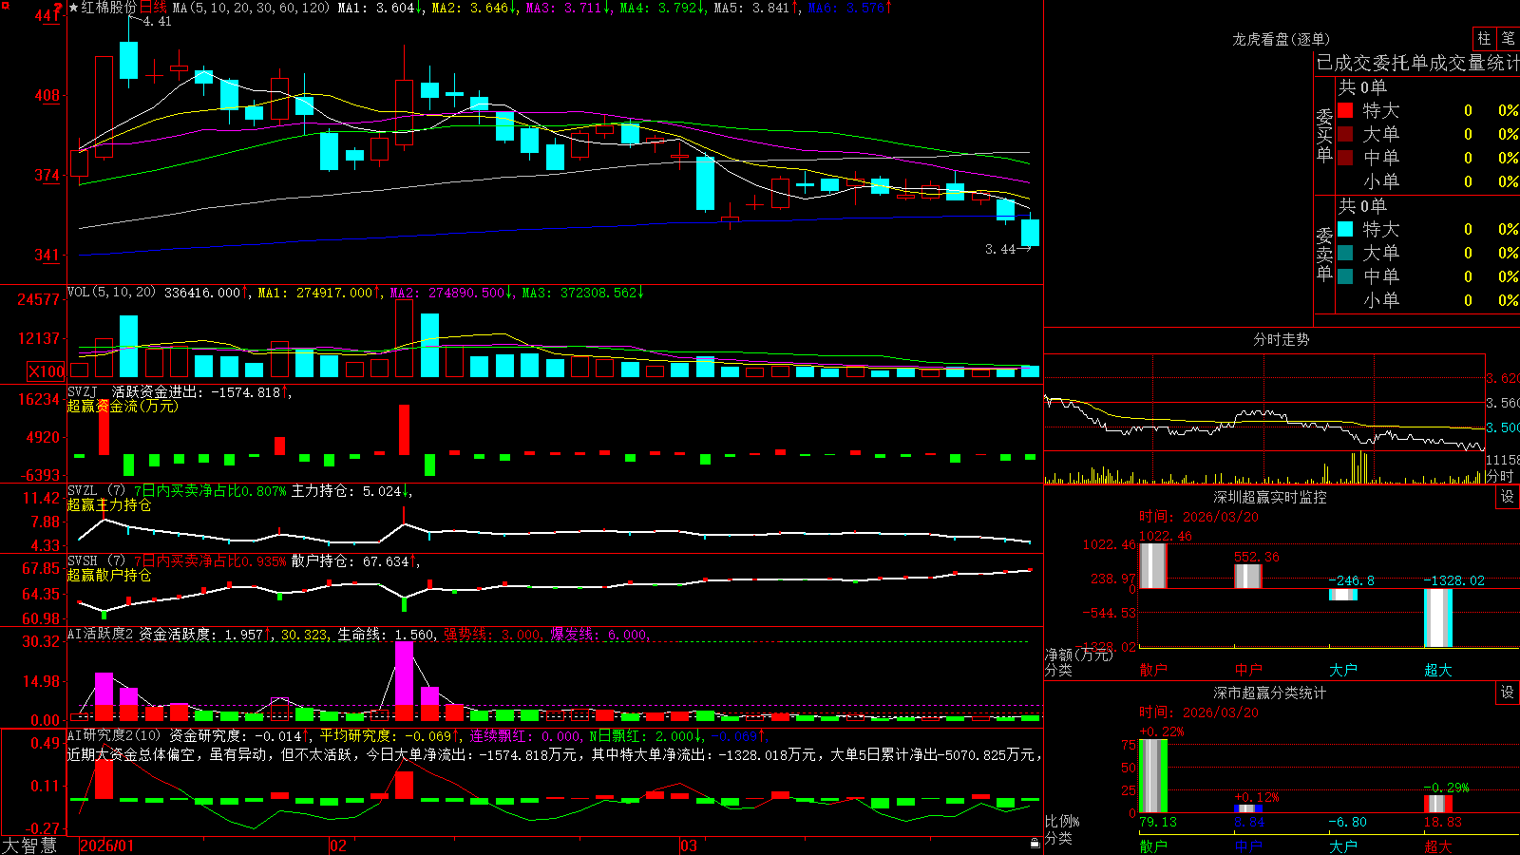Screen dimensions: 1520x855
Task: Click the 龙虎看盘(逐单) panel title
Action: (1281, 39)
